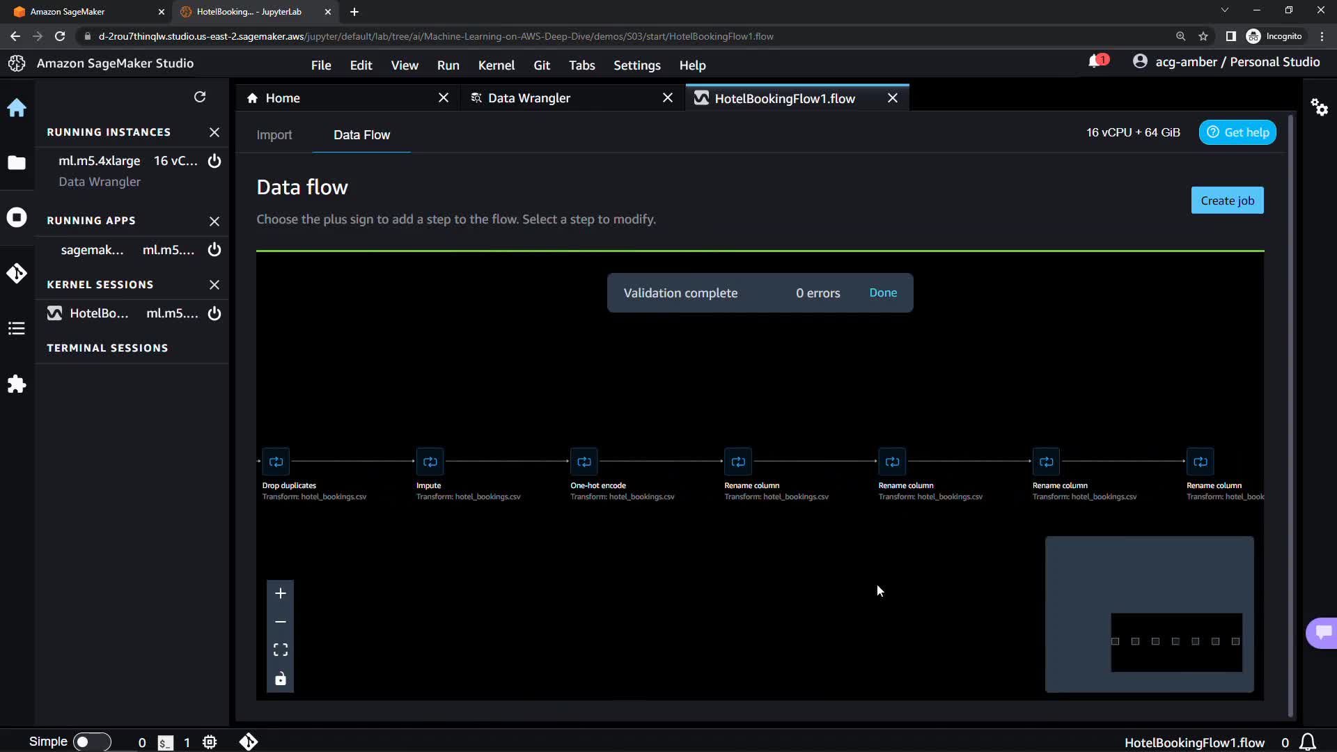The width and height of the screenshot is (1337, 752).
Task: Click the One-hot encode step node
Action: (x=584, y=462)
